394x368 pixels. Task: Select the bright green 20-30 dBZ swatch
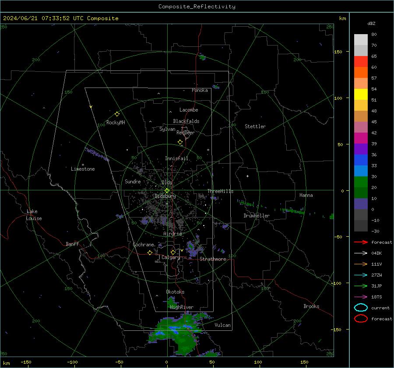coord(361,182)
